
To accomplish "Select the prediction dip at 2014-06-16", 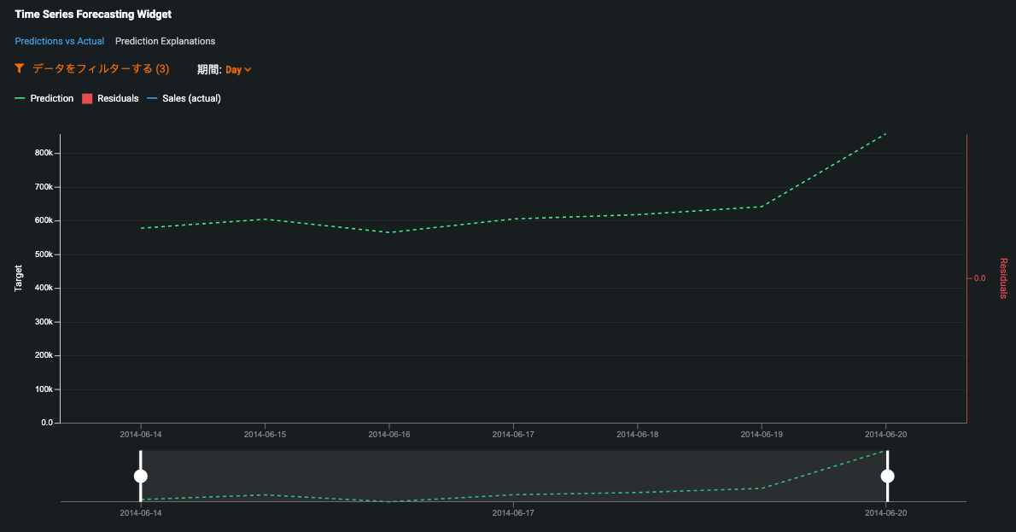I will pos(389,232).
